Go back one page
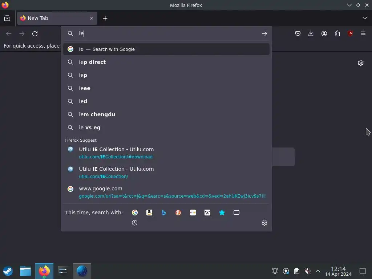The width and height of the screenshot is (372, 279). (x=9, y=34)
